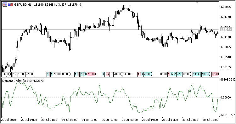Click the 69509.3282 indicator scale maximum
236x124 pixels.
[228, 79]
